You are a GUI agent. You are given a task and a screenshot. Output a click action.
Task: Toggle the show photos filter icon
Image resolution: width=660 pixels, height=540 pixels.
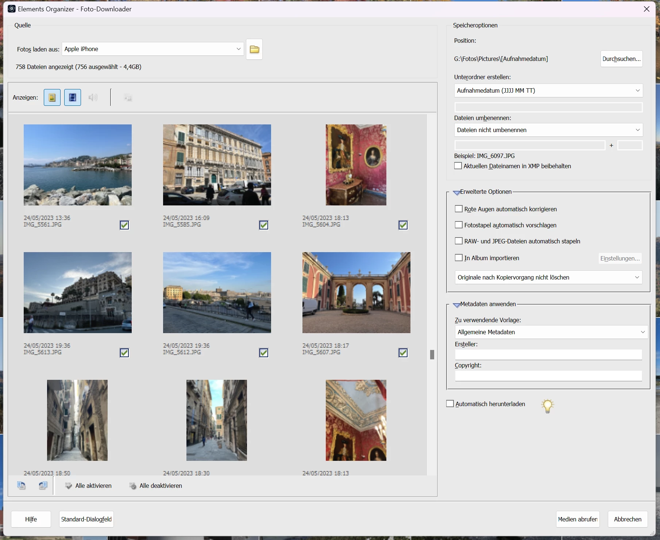tap(52, 97)
